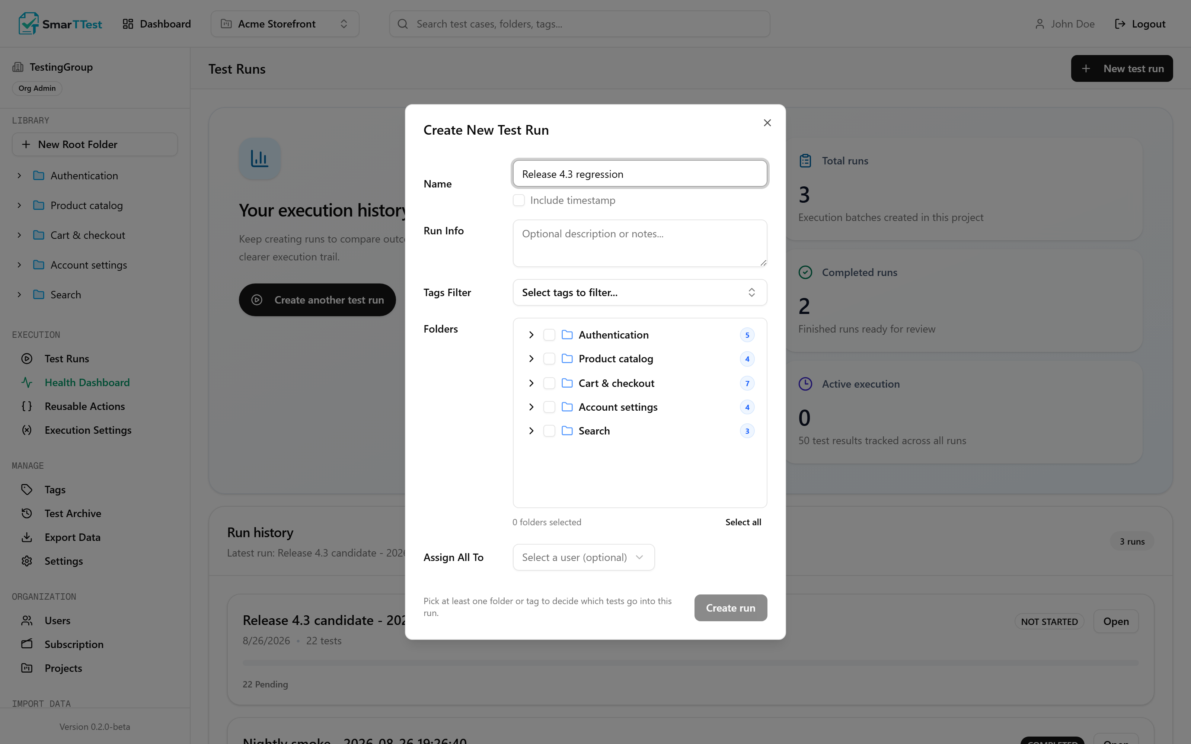Click the search magnifier icon
Image resolution: width=1191 pixels, height=744 pixels.
click(403, 23)
